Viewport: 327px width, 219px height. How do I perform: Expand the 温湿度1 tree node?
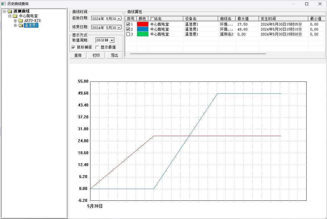pyautogui.click(x=15, y=25)
